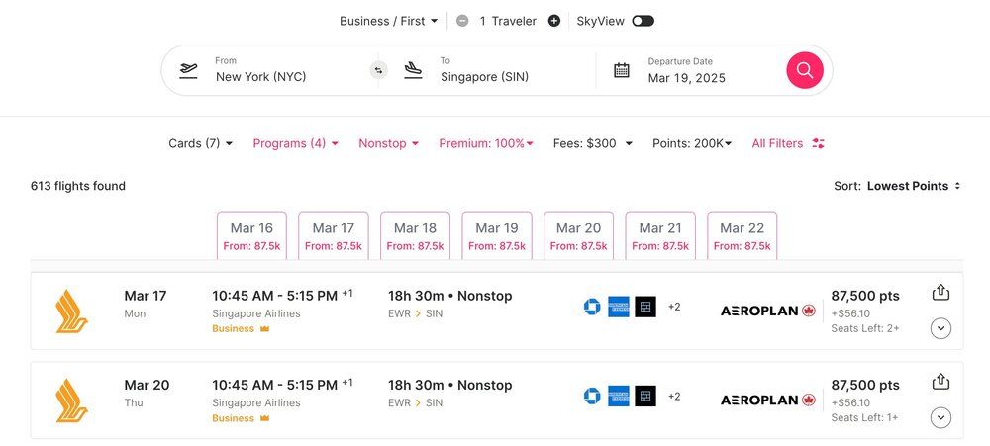Screen dimensions: 990x446
Task: Share the Mar 17 flight result
Action: [940, 293]
